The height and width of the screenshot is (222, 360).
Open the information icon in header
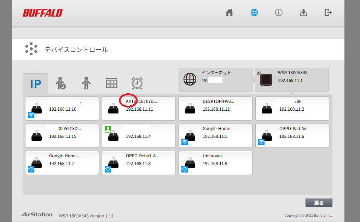pos(279,12)
